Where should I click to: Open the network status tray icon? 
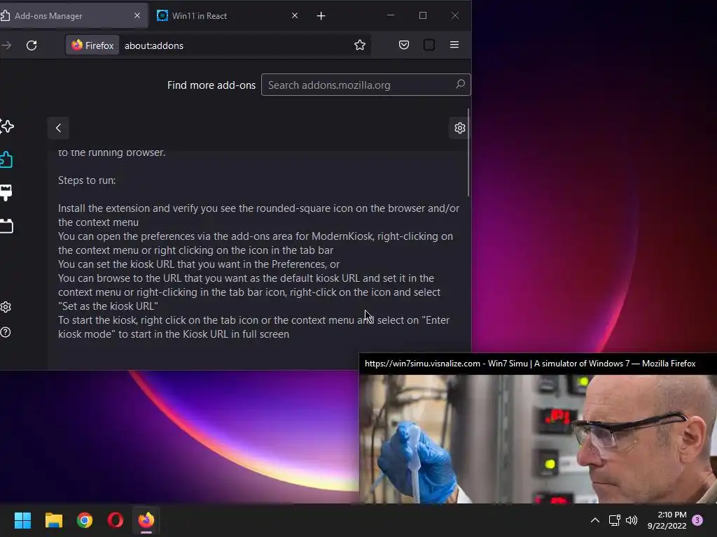click(x=614, y=520)
